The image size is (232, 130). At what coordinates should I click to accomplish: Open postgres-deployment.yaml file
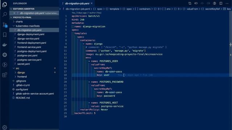tap(32, 51)
